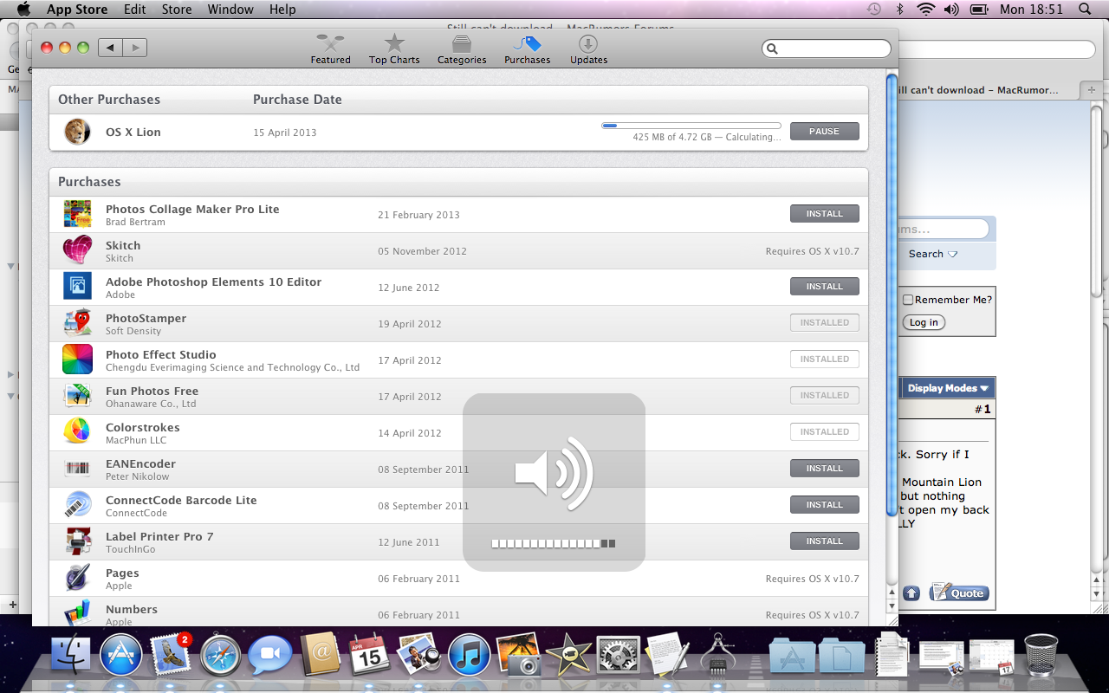
Task: Install Label Printer Pro 7
Action: click(x=824, y=541)
